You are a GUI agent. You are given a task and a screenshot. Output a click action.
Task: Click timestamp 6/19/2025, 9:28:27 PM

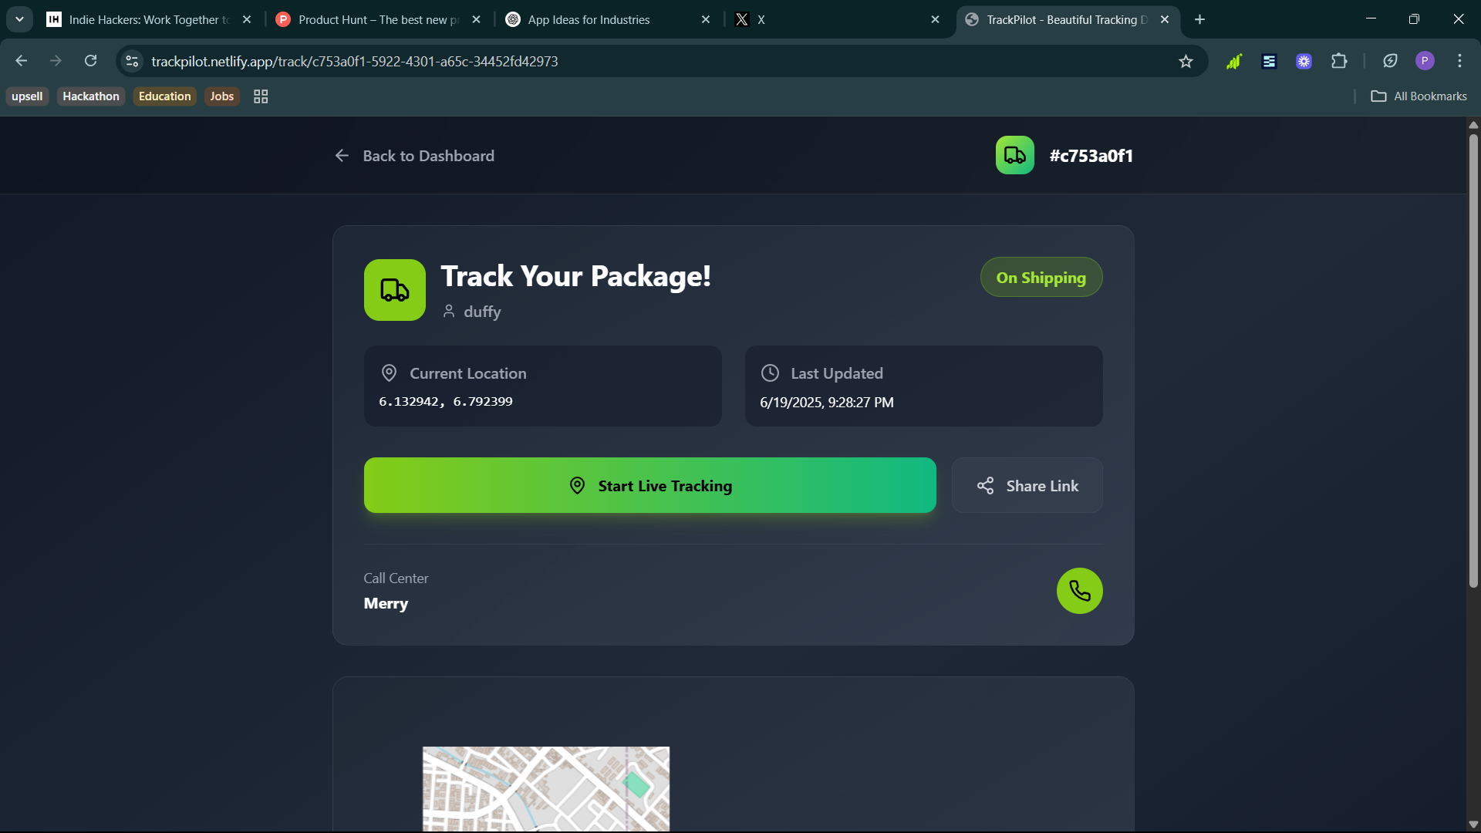pos(827,402)
